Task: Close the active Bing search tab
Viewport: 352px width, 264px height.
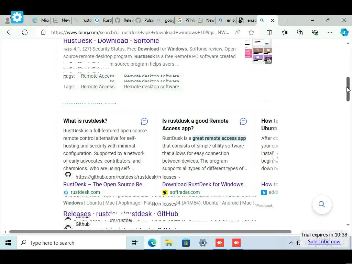Action: point(272,20)
